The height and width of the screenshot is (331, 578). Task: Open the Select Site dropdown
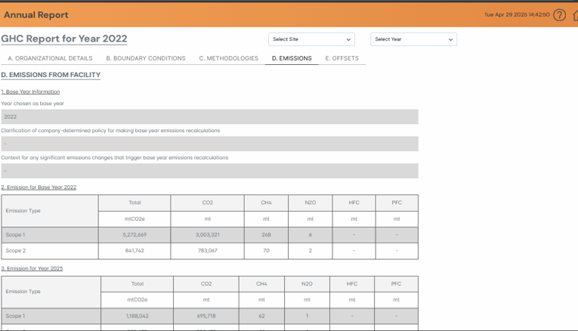pos(311,39)
